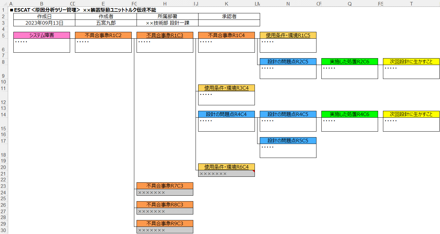
Task: Select the blue 設計の問題点R2C5 cell
Action: tap(288, 62)
